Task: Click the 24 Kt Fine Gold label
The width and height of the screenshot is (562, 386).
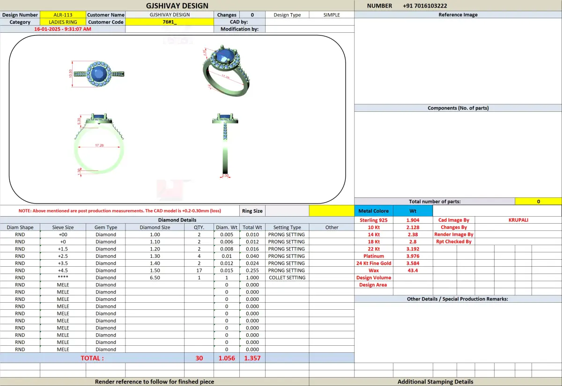Action: tap(374, 263)
